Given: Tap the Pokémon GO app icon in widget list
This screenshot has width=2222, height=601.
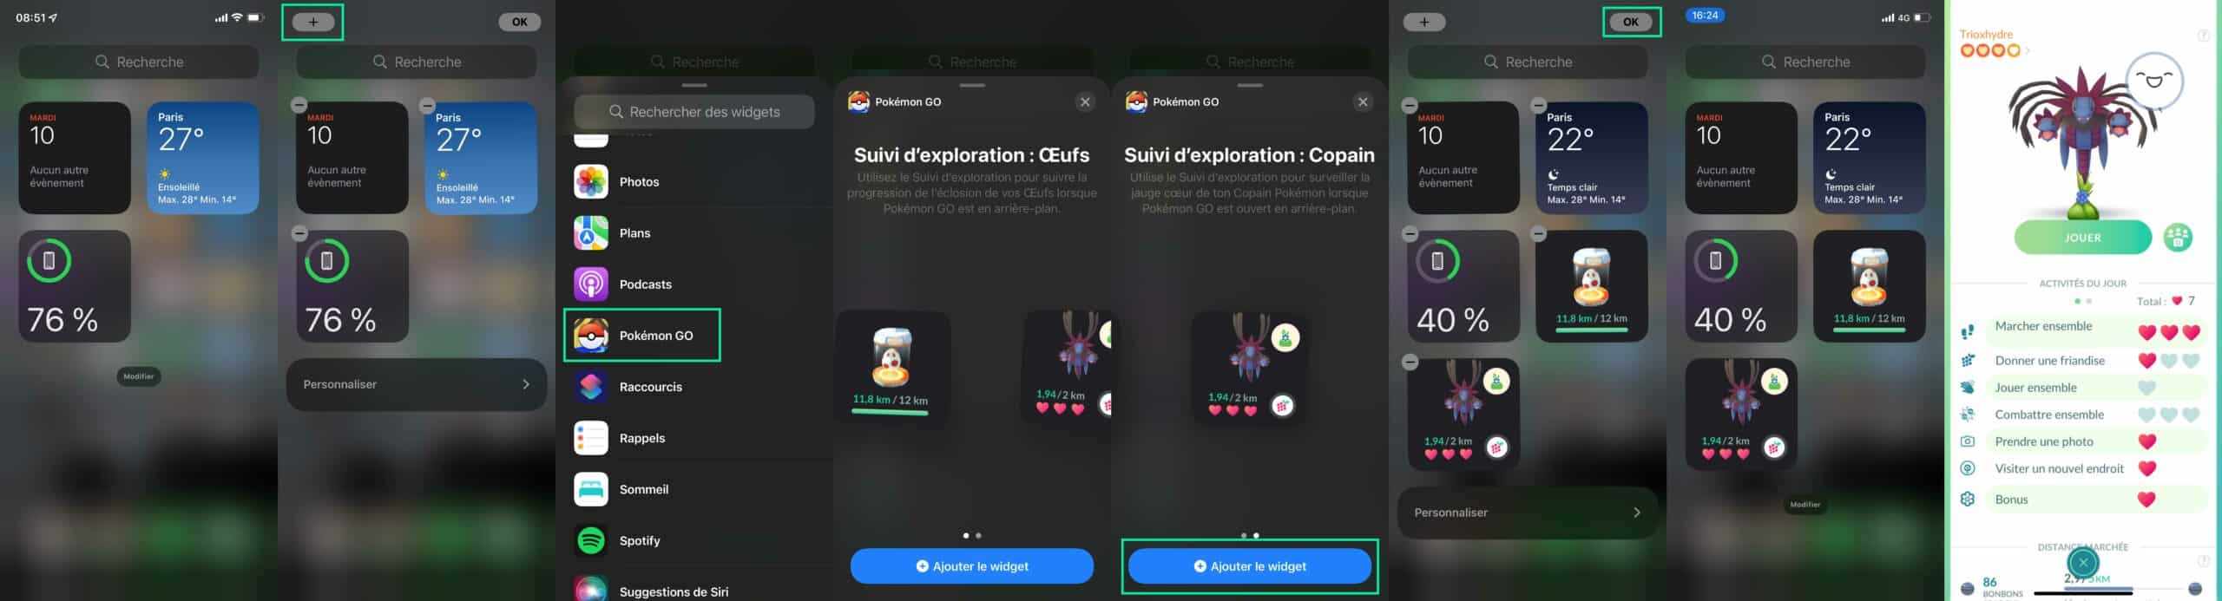Looking at the screenshot, I should (591, 336).
